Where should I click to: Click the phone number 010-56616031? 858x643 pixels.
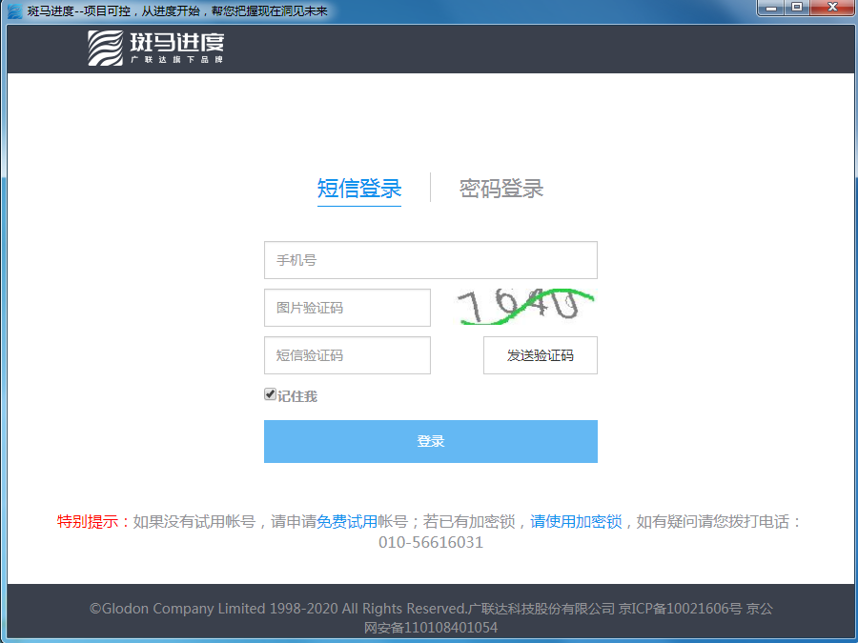[431, 542]
